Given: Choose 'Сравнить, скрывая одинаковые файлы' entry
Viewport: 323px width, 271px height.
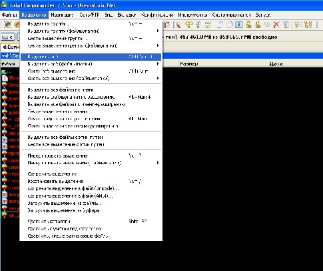Looking at the screenshot, I should pos(91,236).
